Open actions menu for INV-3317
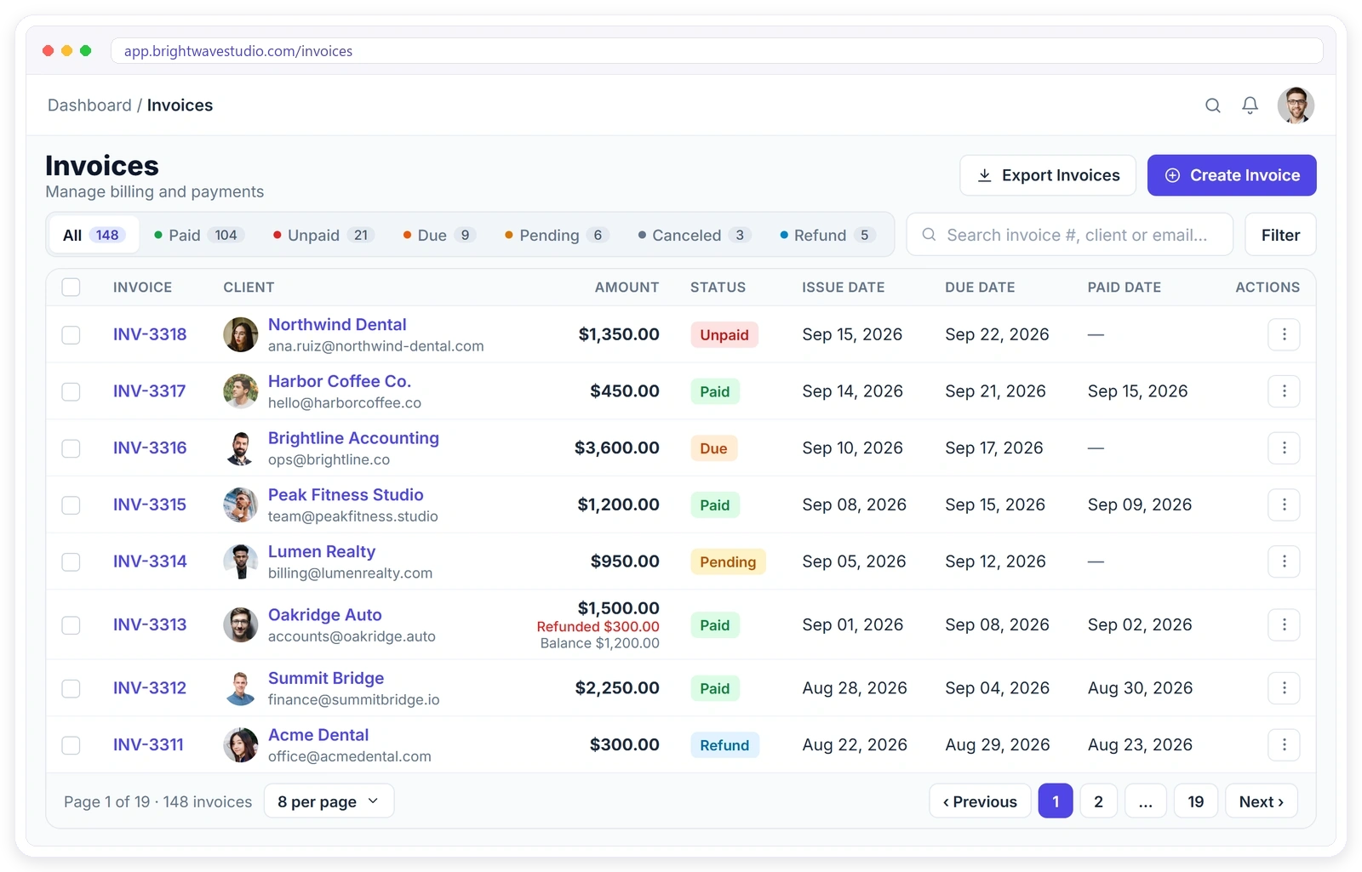The width and height of the screenshot is (1362, 872). 1284,391
